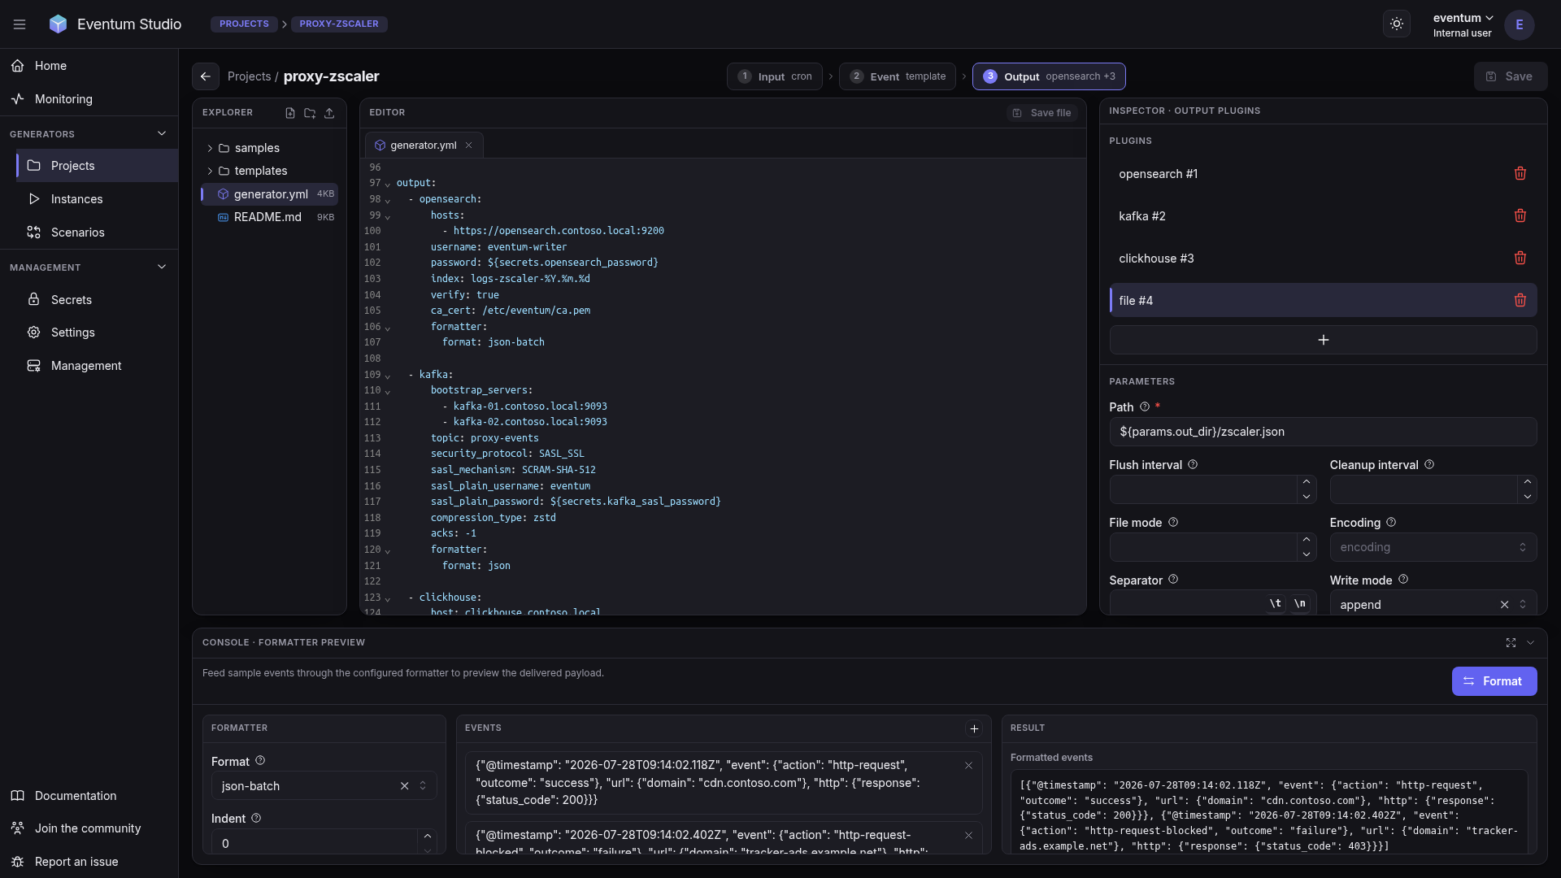Open Secrets in the sidebar
Viewport: 1561px width, 878px height.
click(97, 300)
